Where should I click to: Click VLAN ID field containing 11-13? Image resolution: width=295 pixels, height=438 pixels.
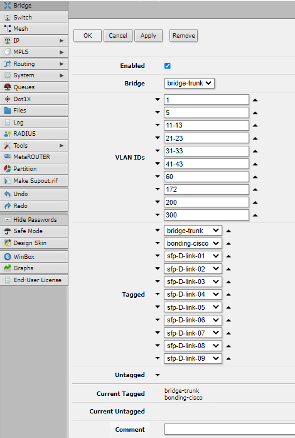[206, 125]
